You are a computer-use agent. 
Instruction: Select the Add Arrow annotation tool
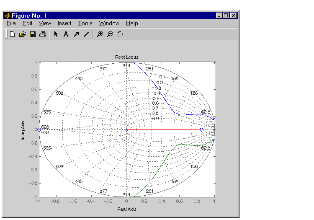[x=76, y=34]
